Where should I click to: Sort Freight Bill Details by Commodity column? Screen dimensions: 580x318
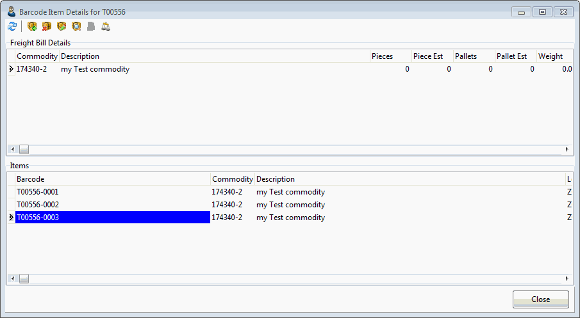point(37,56)
